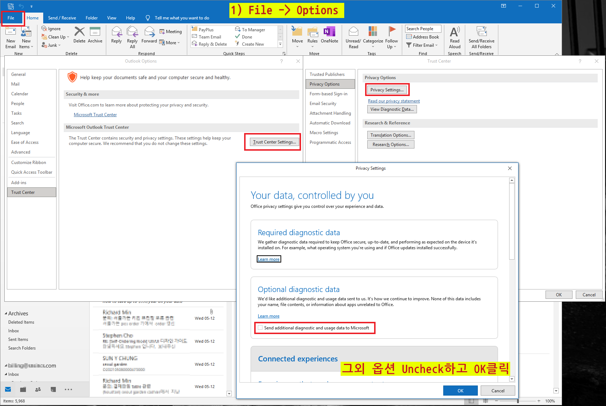This screenshot has height=406, width=606.
Task: Switch to Mail view in navigation bar
Action: (8, 389)
